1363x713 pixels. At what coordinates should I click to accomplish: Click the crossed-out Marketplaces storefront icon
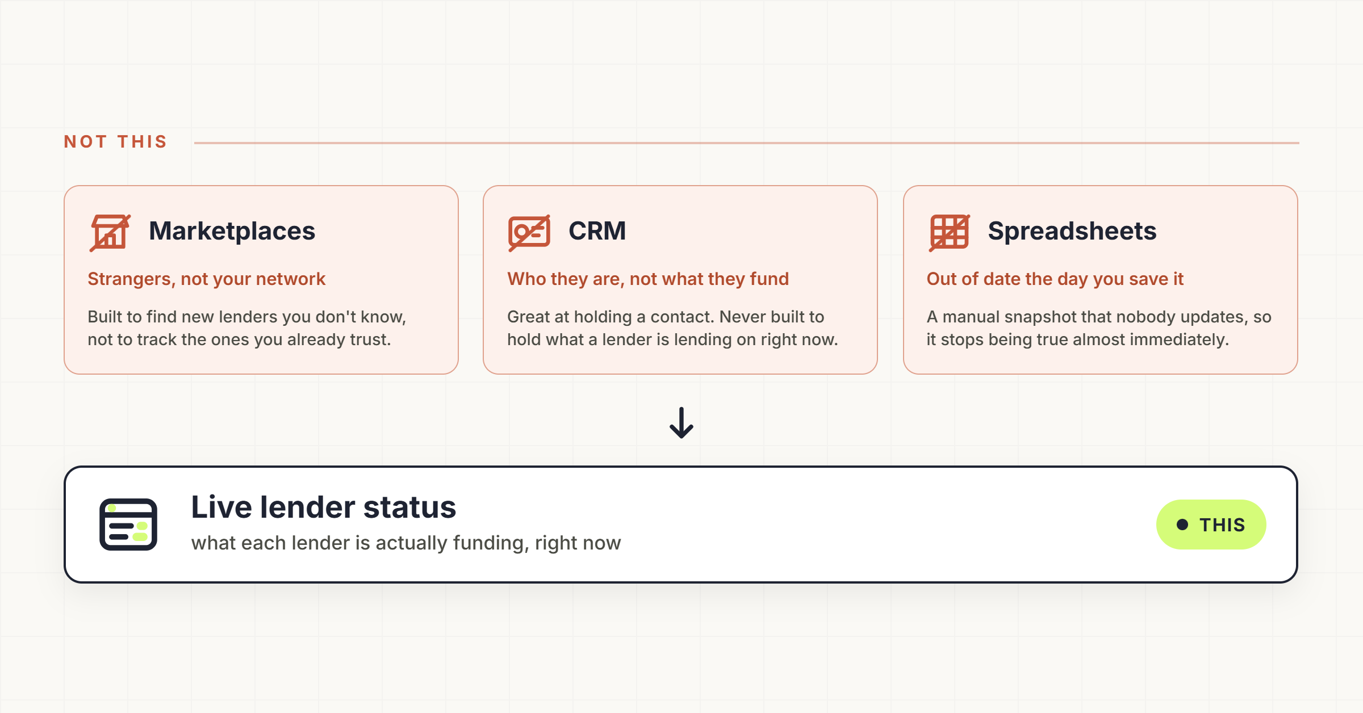point(110,232)
